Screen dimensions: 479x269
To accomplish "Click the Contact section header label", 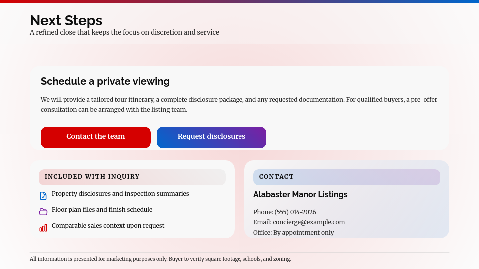I will coord(276,177).
